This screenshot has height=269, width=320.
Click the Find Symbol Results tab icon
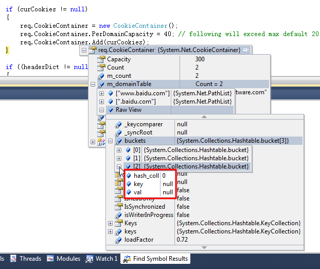127,259
